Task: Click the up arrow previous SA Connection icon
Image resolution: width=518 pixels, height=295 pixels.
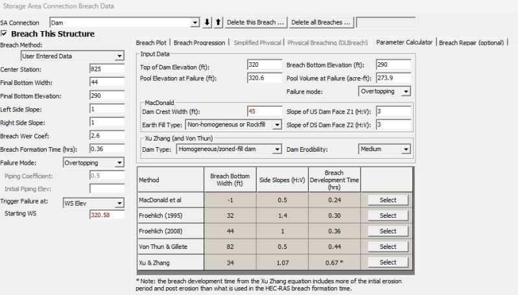Action: (x=218, y=22)
